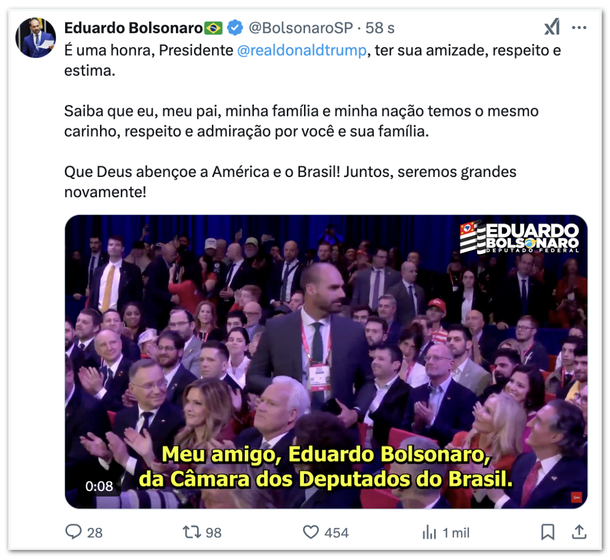Click the 28 replies count
The width and height of the screenshot is (610, 560).
point(95,532)
